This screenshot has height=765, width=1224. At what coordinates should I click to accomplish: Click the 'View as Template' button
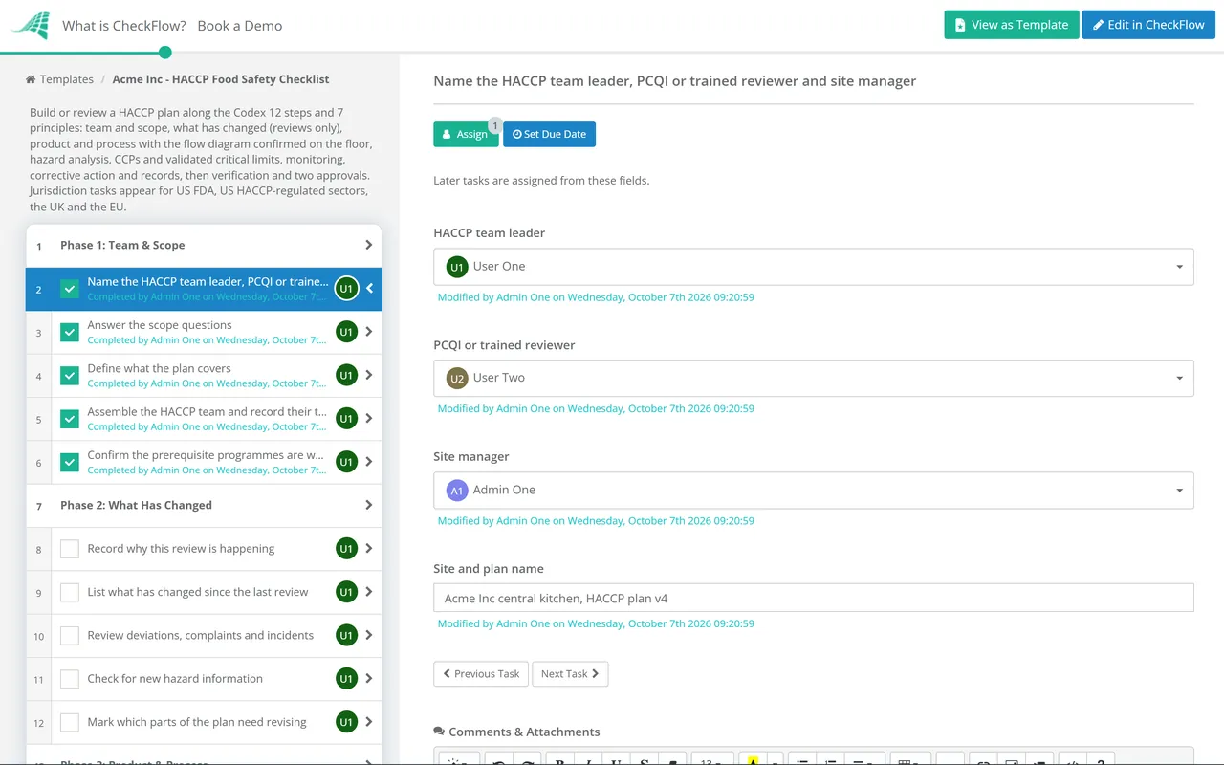[1012, 25]
